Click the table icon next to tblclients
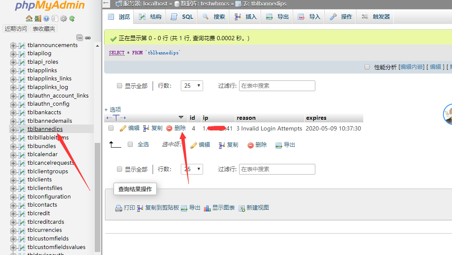Image resolution: width=452 pixels, height=255 pixels. click(21, 180)
